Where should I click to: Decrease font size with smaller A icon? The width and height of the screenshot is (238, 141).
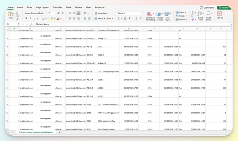[63, 13]
